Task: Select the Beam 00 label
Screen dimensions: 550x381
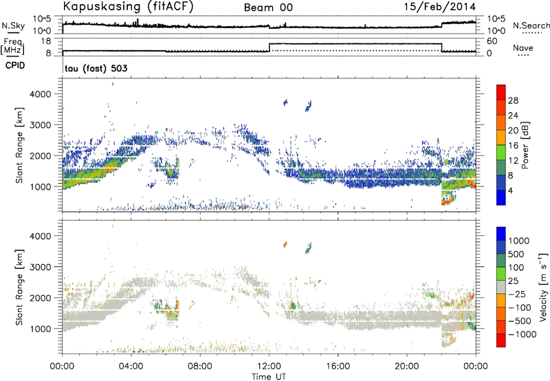Action: [x=268, y=8]
